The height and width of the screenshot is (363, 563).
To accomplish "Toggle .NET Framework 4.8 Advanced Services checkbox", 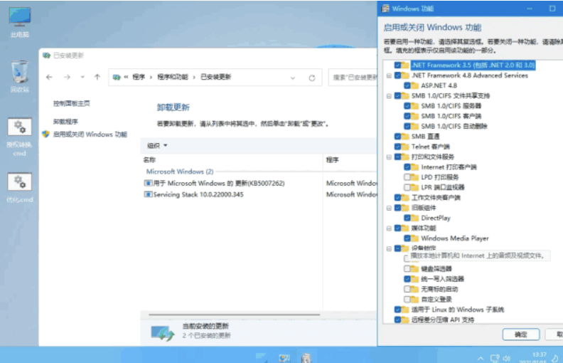I will [397, 75].
